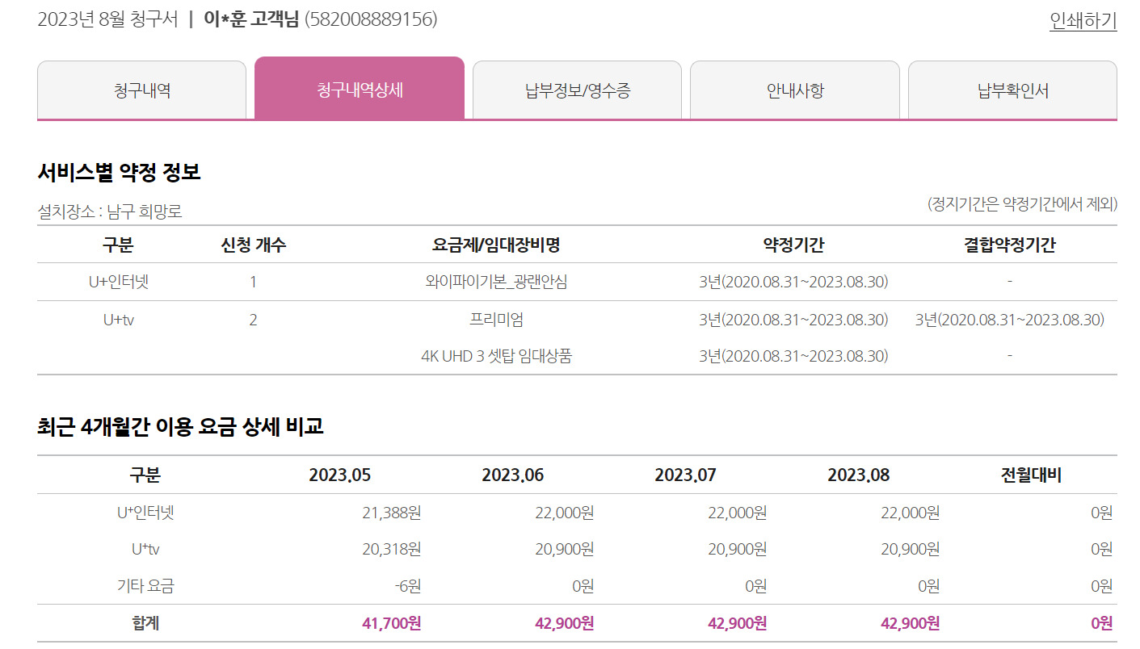Image resolution: width=1140 pixels, height=649 pixels.
Task: Click the 인쇄하기 print link
Action: pos(1083,20)
